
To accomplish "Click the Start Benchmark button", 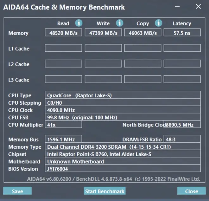I will coord(105,191).
